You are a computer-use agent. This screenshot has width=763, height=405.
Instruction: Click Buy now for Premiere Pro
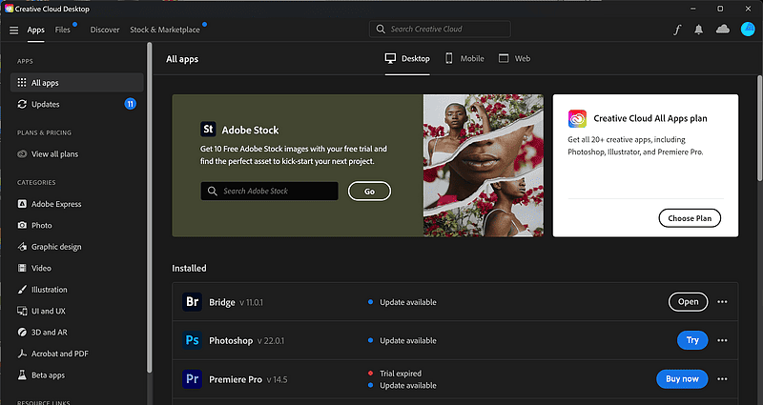pos(682,379)
